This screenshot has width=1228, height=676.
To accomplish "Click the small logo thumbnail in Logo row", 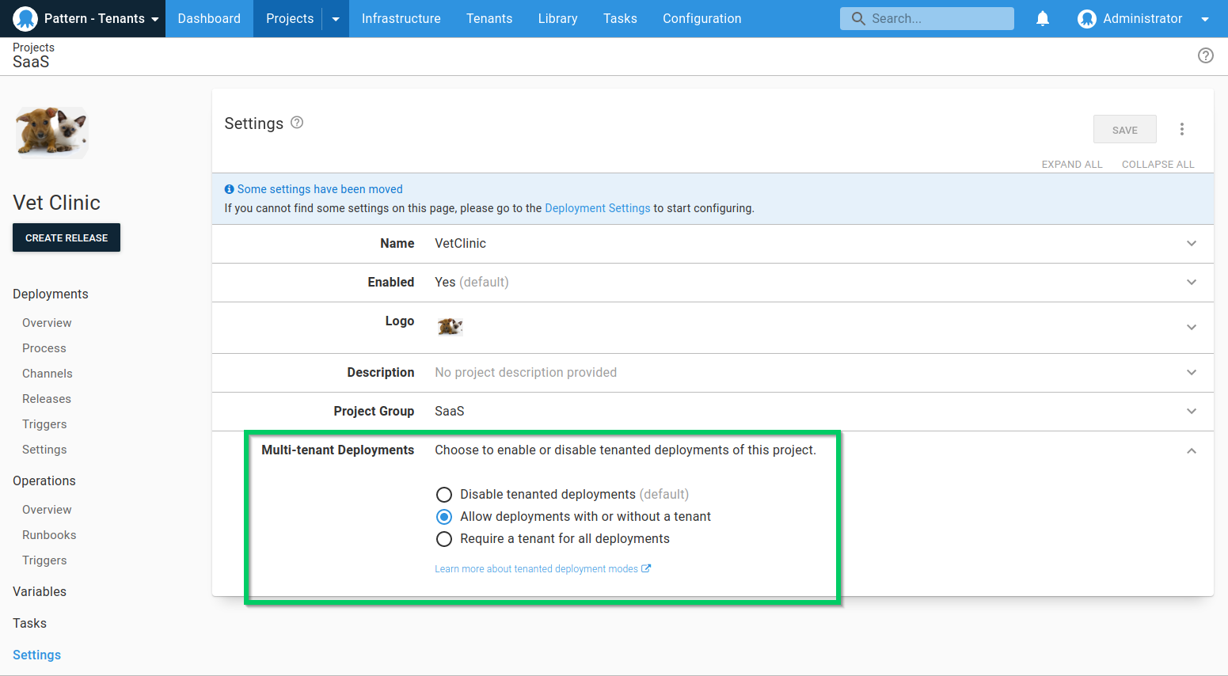I will [x=450, y=326].
